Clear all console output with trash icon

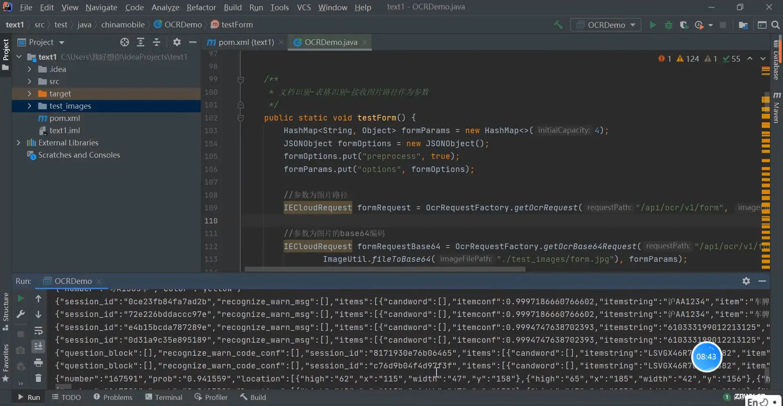point(38,378)
